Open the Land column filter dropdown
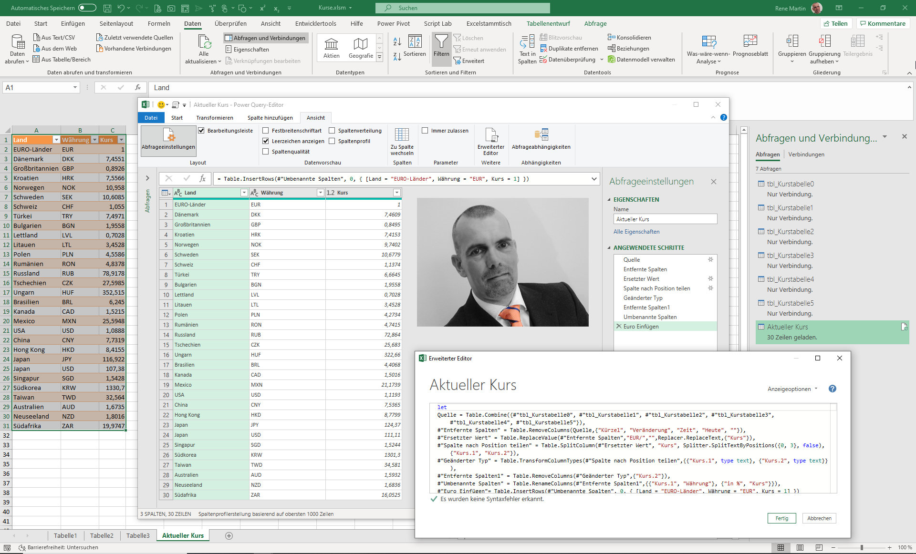This screenshot has height=554, width=916. pos(243,193)
